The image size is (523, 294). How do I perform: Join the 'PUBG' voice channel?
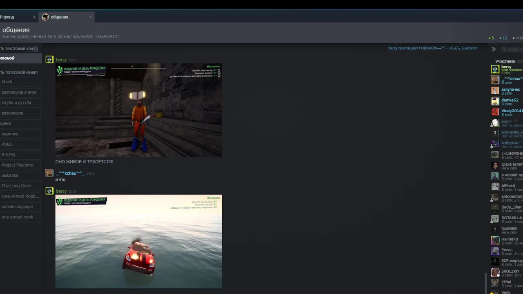pyautogui.click(x=20, y=144)
